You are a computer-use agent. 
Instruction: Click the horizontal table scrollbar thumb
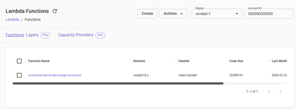(118, 83)
